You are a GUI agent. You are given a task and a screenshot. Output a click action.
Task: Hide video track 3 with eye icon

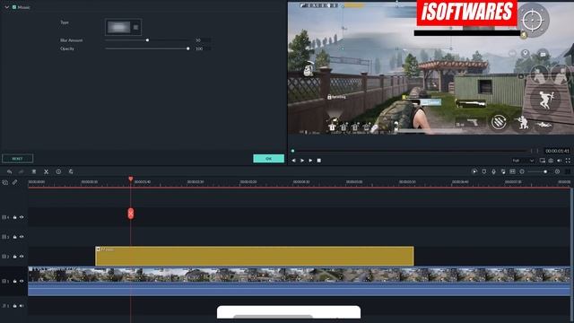point(22,237)
